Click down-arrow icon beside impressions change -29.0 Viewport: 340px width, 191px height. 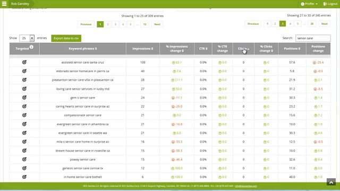pyautogui.click(x=173, y=107)
